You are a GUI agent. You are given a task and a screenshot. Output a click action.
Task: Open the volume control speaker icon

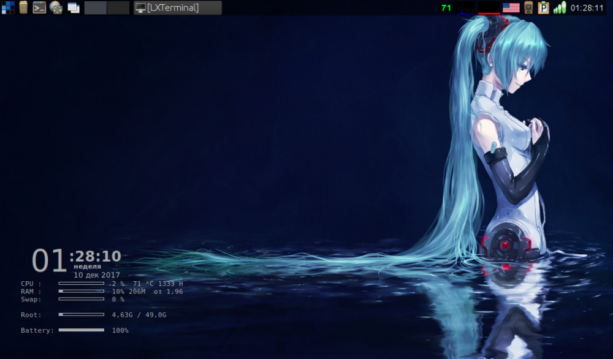click(x=528, y=7)
